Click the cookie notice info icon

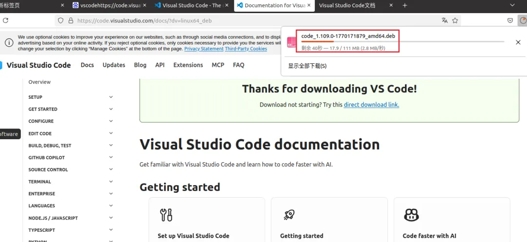click(x=9, y=42)
